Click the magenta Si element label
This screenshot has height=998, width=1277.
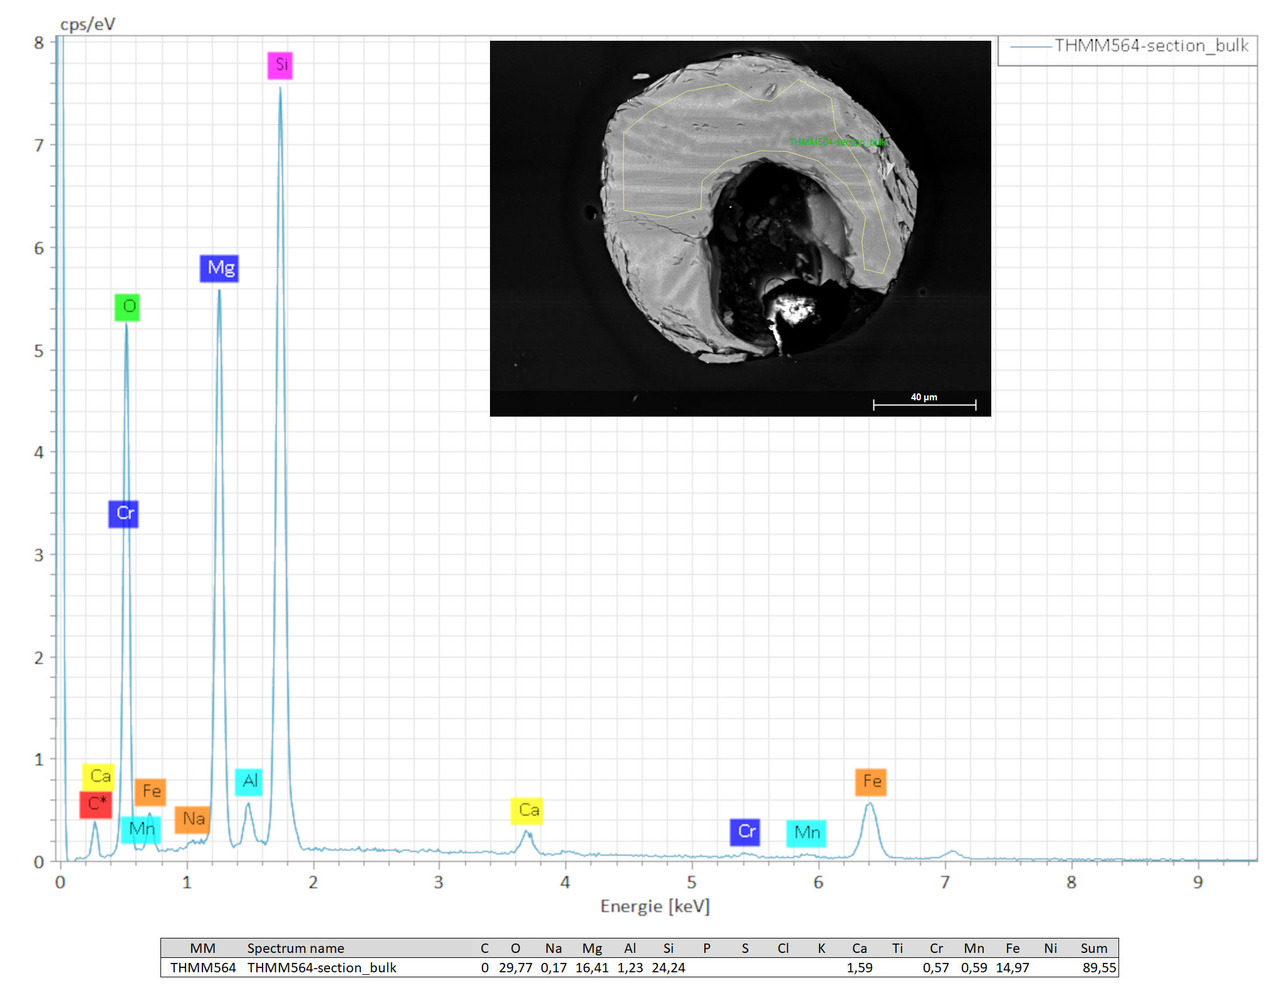(280, 65)
